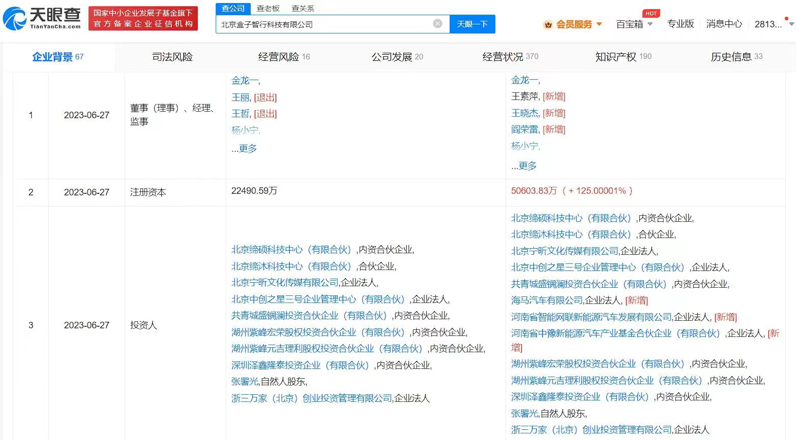
Task: Open 张署光 in the before-change investor list
Action: coord(245,381)
